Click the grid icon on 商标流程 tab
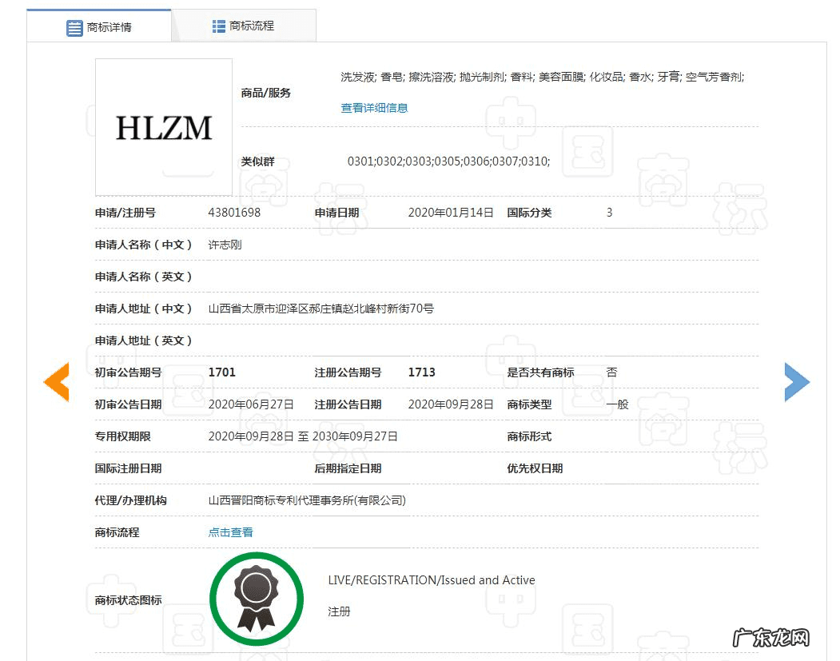Viewport: 840px width, 661px height. 217,26
